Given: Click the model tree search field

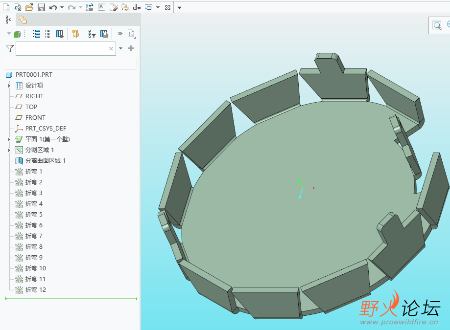Looking at the screenshot, I should (61, 48).
